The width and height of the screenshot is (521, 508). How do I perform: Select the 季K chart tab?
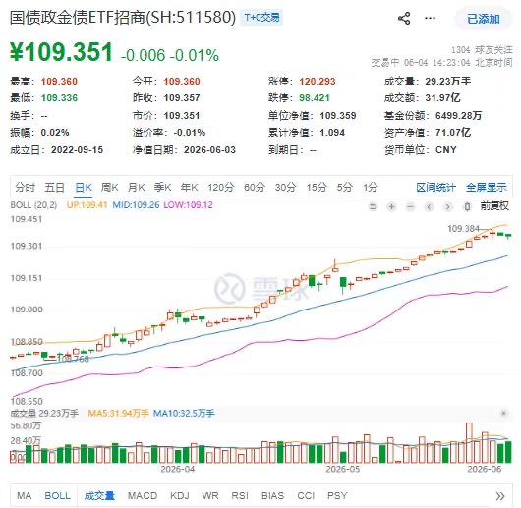coord(162,188)
